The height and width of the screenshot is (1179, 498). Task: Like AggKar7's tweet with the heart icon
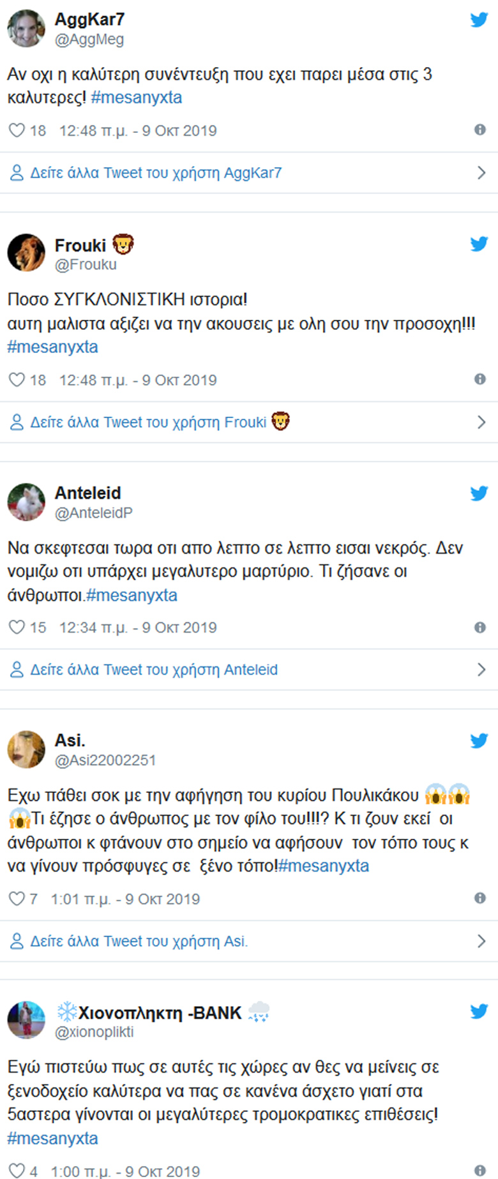click(x=17, y=130)
